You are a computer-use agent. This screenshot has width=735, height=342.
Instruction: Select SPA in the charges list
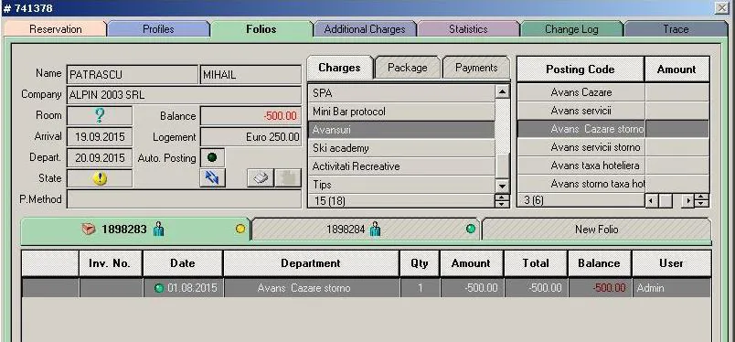point(401,93)
